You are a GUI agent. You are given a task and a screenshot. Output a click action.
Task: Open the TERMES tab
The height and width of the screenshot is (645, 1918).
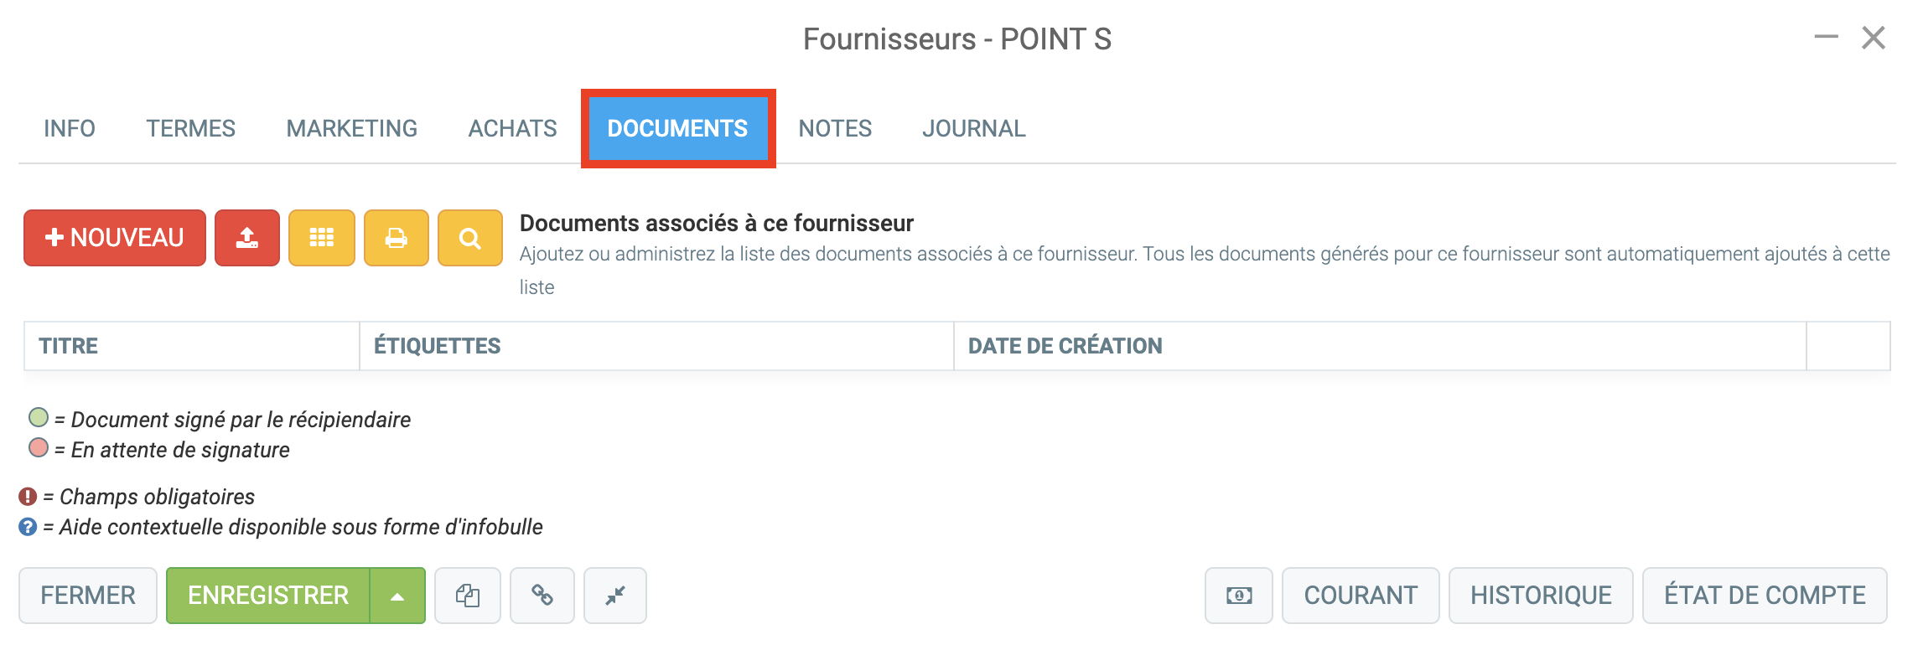click(191, 128)
